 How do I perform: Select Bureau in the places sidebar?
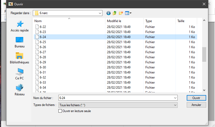(x=19, y=42)
